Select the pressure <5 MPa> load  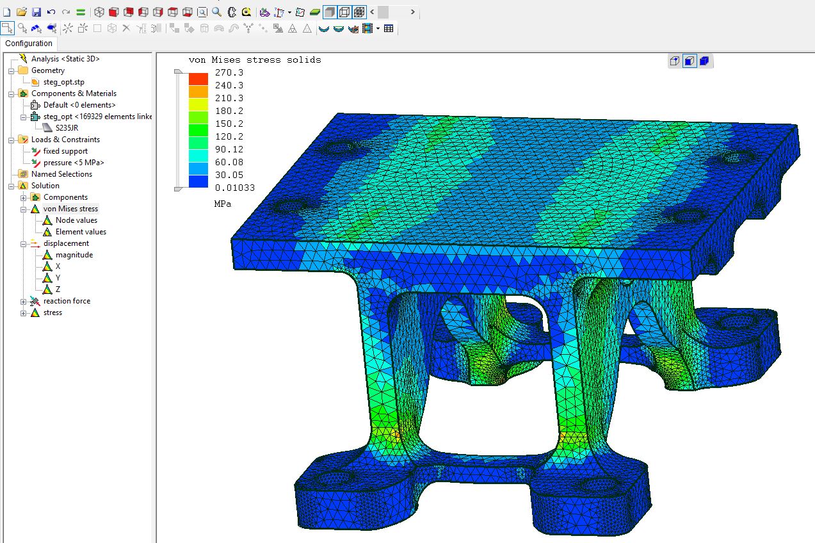tap(74, 163)
